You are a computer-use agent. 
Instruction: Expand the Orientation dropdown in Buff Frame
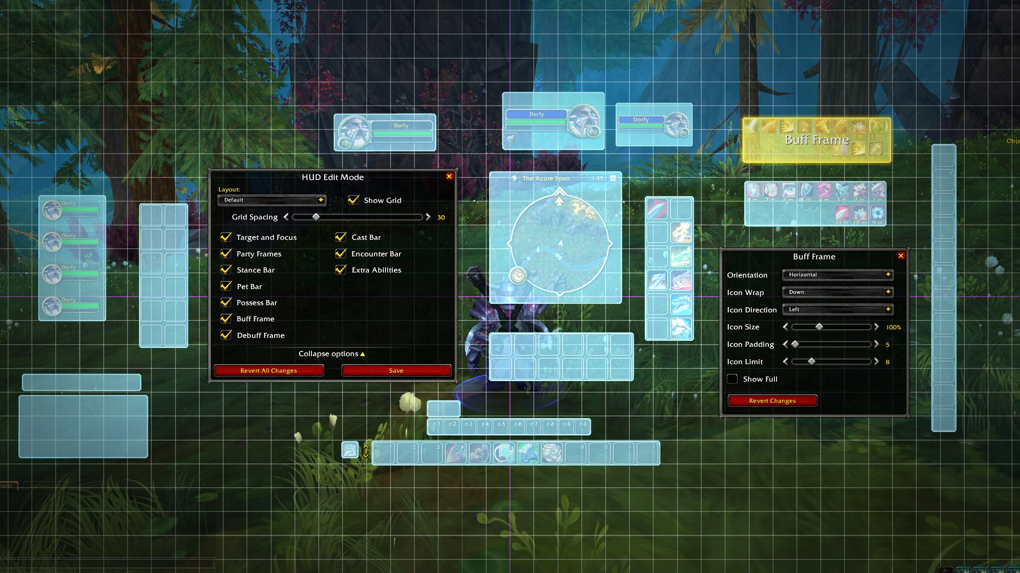coord(888,274)
